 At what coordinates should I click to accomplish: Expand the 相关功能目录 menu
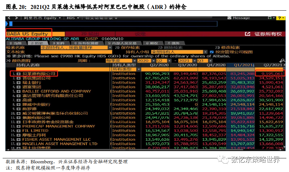(x=101, y=18)
